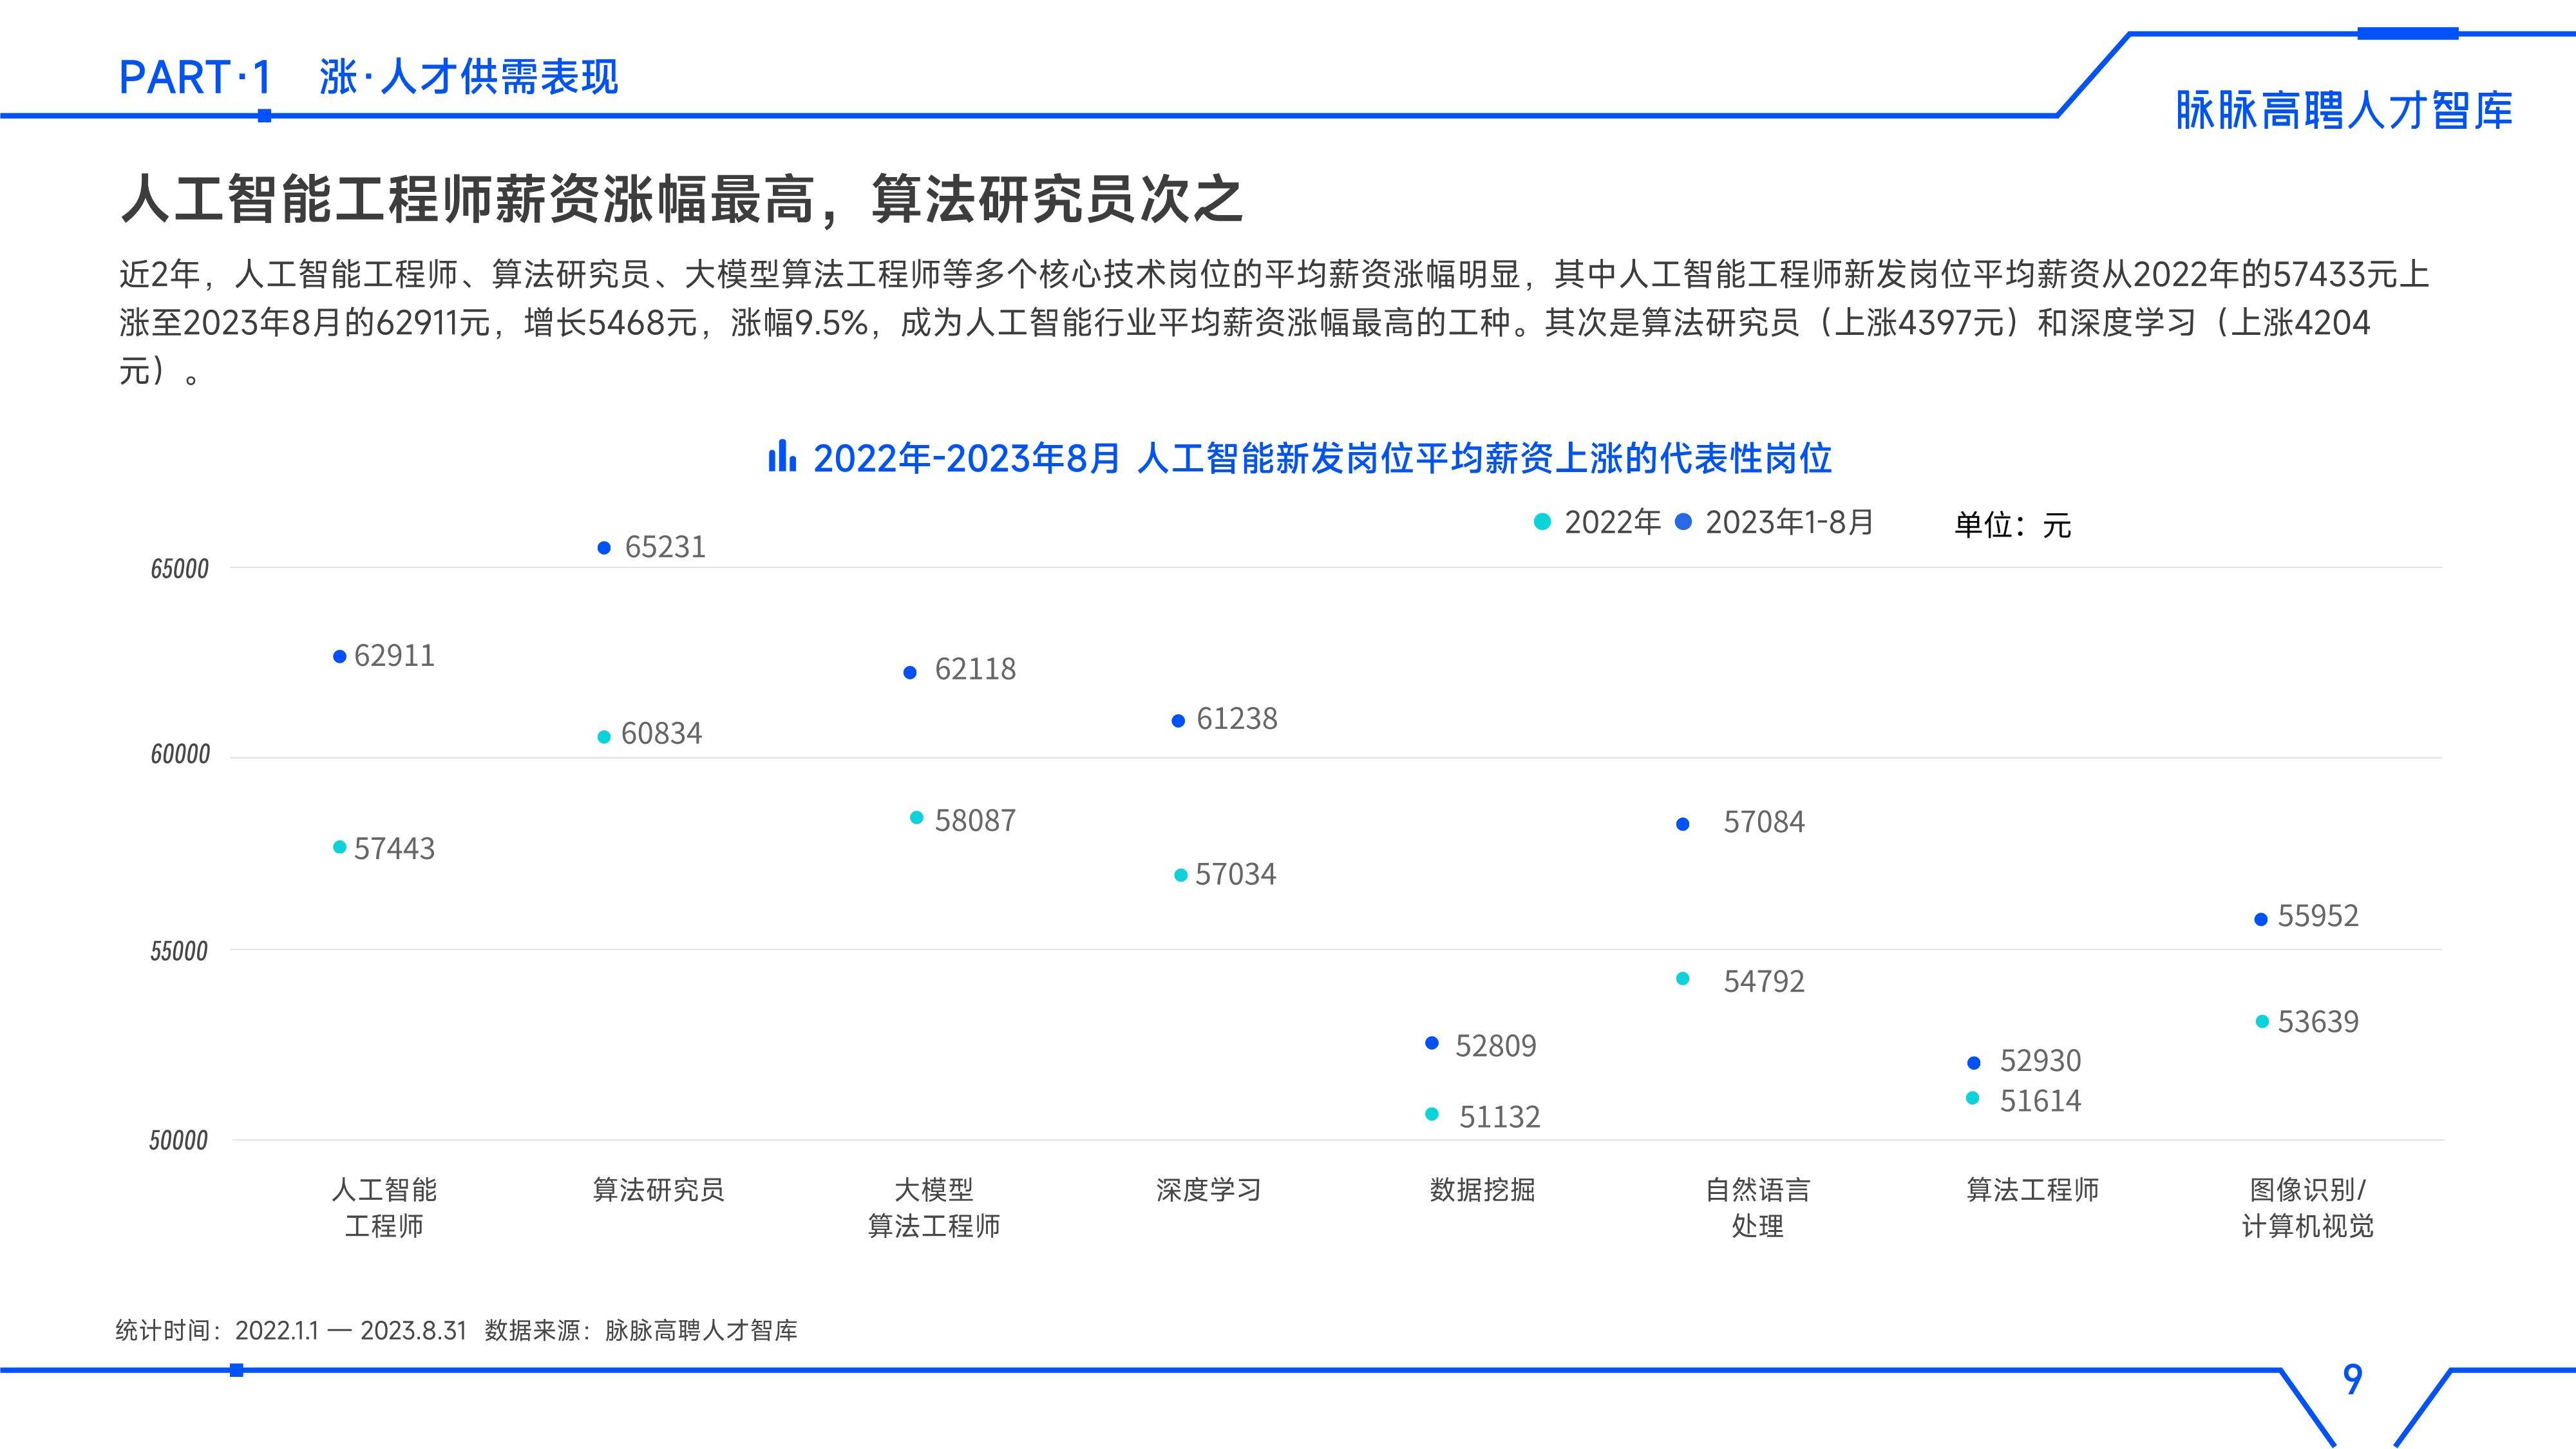
Task: Select the 57034 data label
Action: click(x=1235, y=875)
